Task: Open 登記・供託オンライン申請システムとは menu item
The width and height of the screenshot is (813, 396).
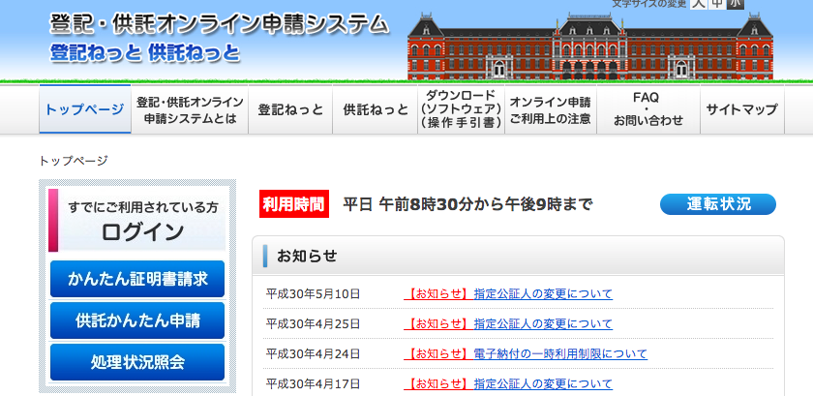Action: (190, 109)
